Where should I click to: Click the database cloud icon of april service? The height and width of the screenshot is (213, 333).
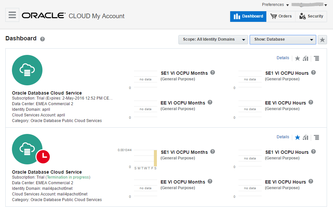[27, 70]
